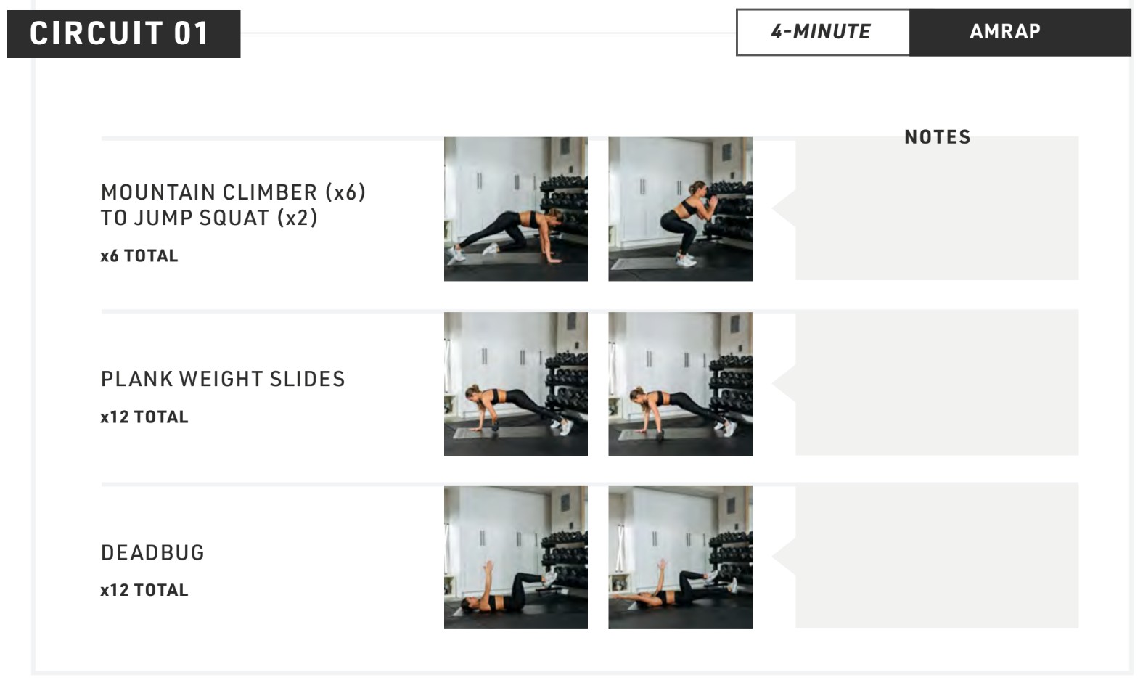Click the PLANK WEIGHT SLIDES title
Image resolution: width=1143 pixels, height=680 pixels.
(x=223, y=379)
